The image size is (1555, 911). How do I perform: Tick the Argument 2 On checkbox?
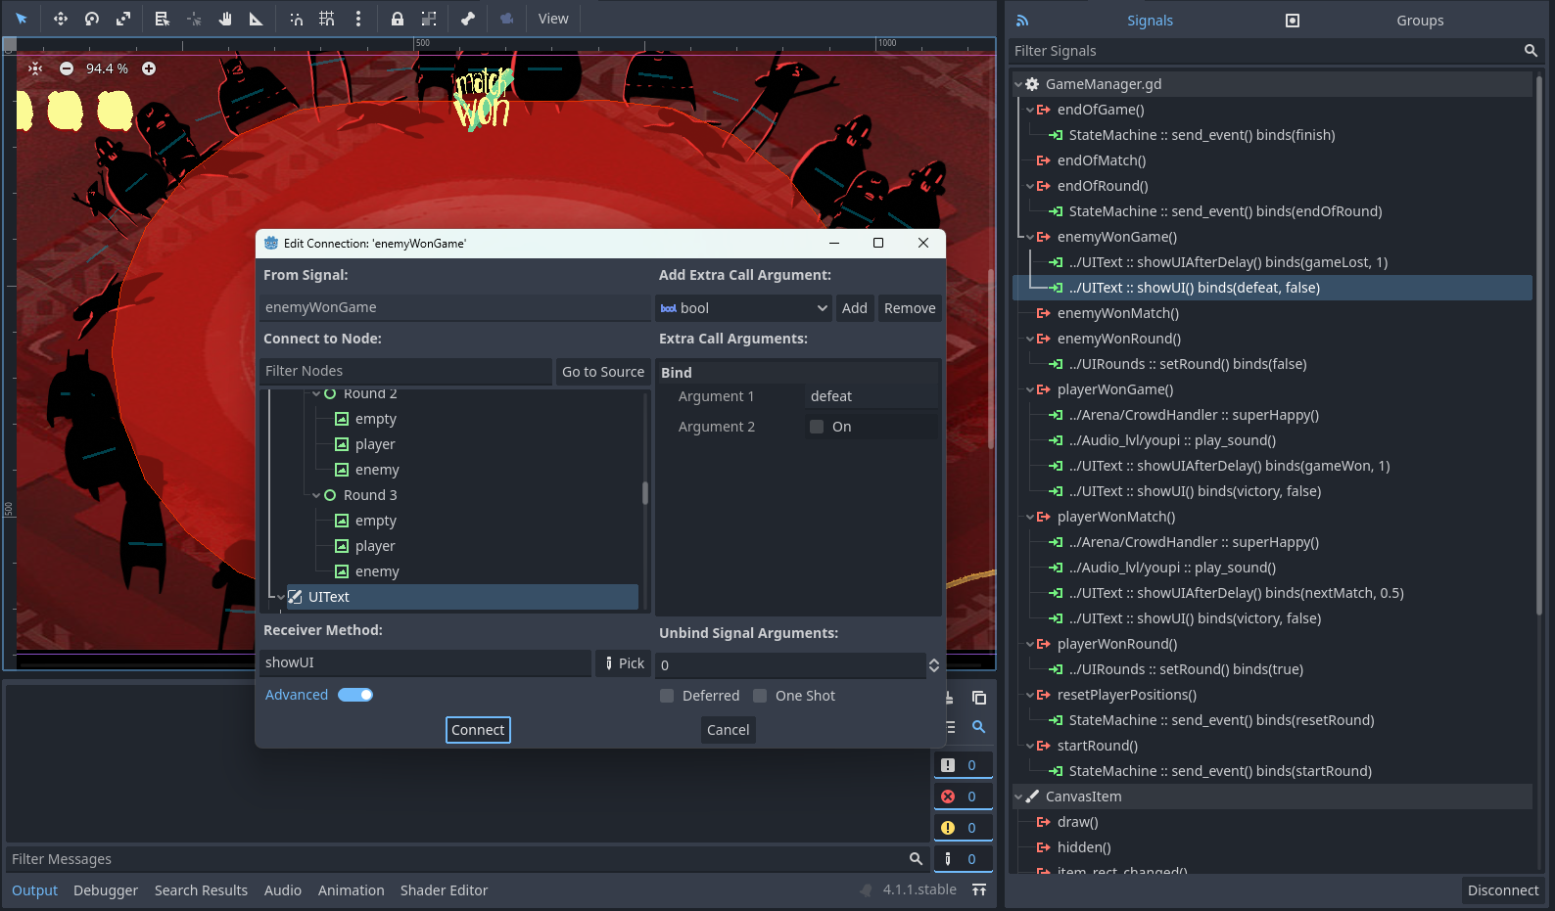point(817,427)
